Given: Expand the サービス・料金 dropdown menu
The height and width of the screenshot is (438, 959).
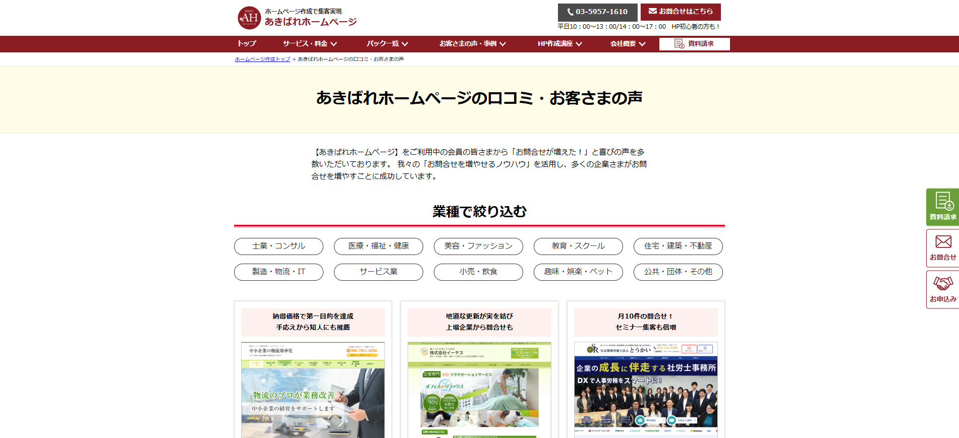Looking at the screenshot, I should [x=310, y=44].
